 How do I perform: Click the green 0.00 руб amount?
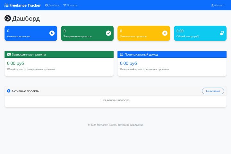click(15, 64)
